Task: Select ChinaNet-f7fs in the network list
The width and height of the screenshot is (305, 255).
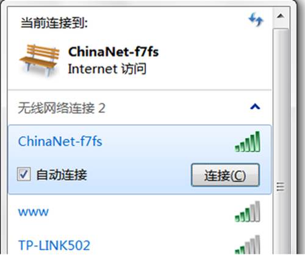Action: coord(140,160)
